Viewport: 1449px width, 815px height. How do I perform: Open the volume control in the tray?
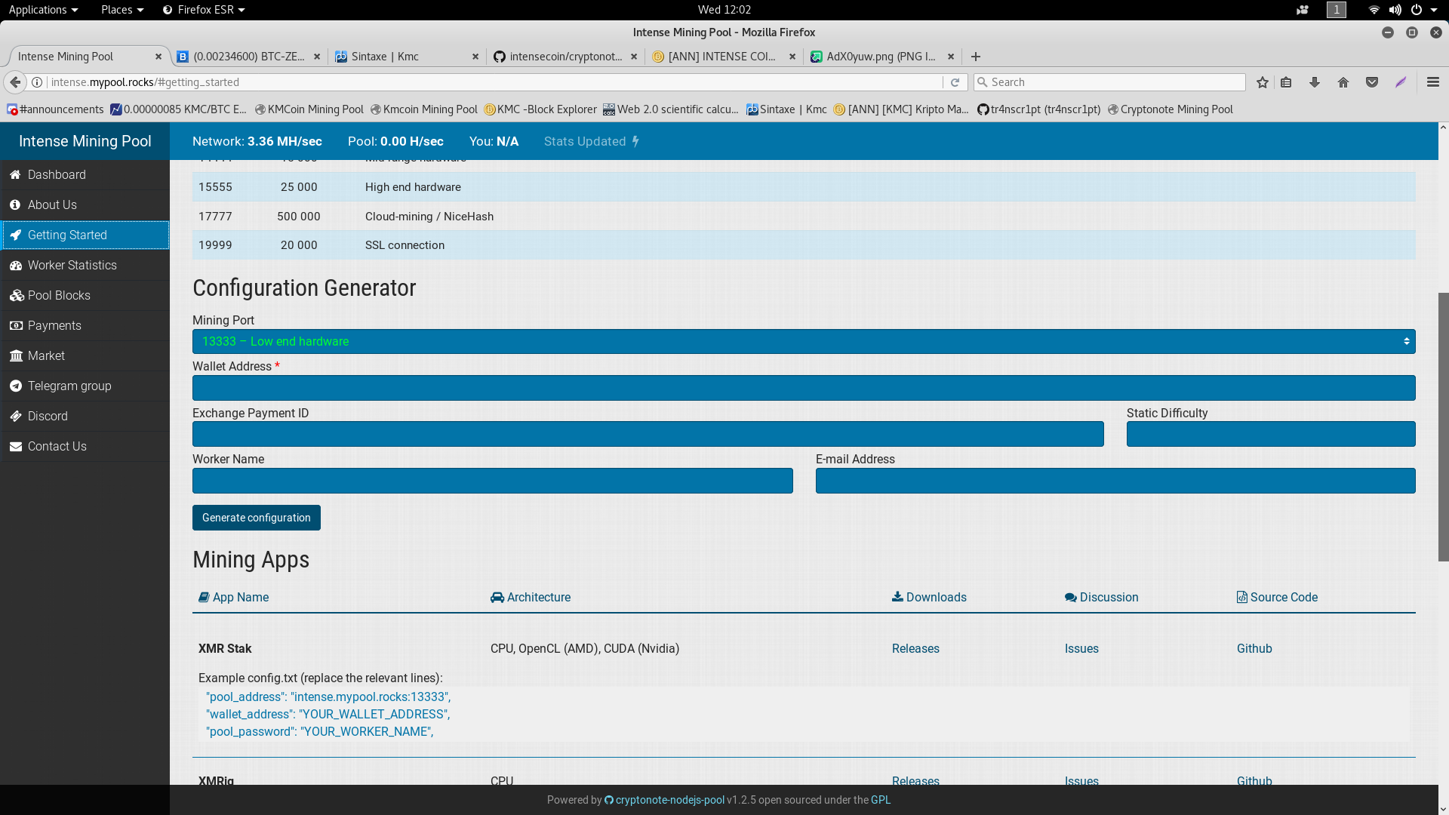(x=1395, y=10)
